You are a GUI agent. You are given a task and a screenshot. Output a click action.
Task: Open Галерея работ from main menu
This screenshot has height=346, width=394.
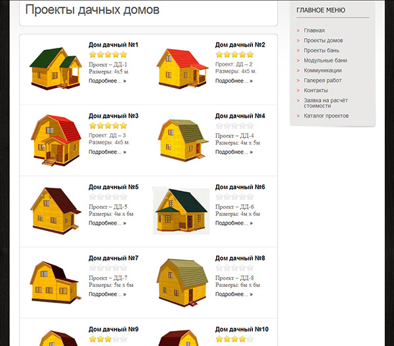point(322,81)
